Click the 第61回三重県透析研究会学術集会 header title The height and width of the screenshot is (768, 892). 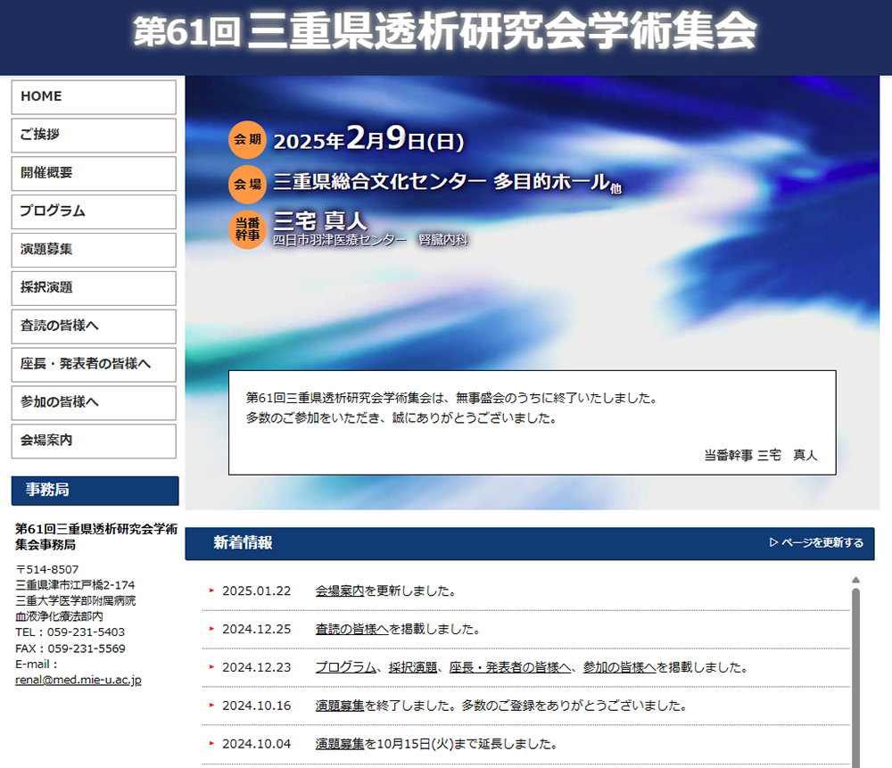[x=445, y=32]
